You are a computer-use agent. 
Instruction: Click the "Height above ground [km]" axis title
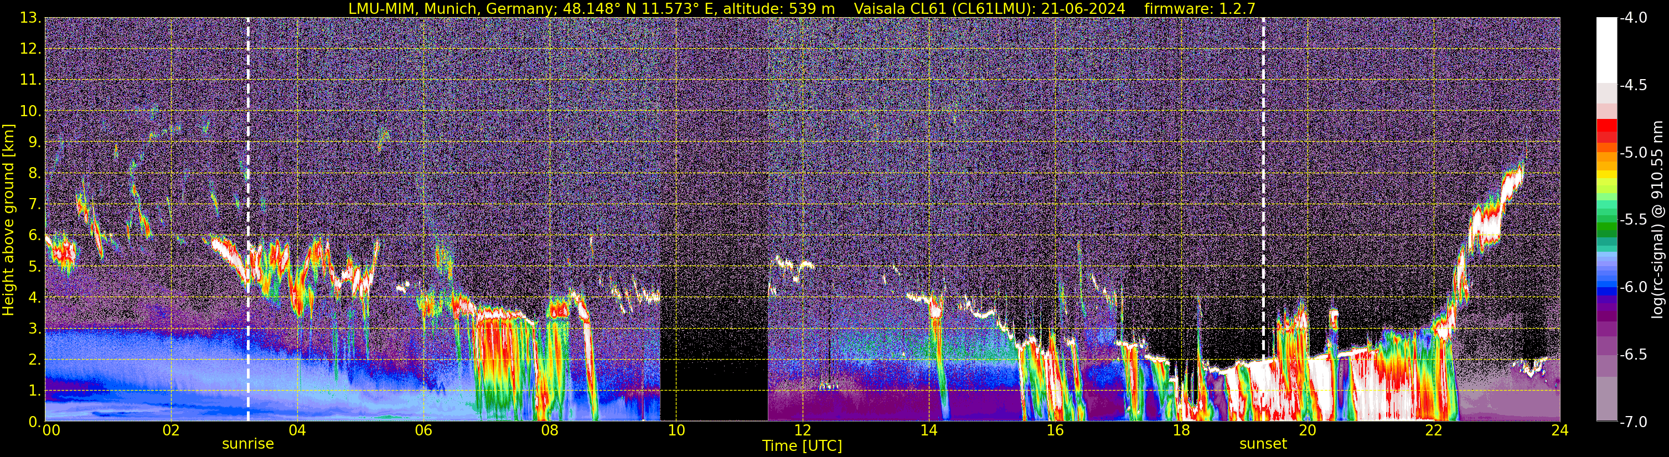click(x=8, y=220)
